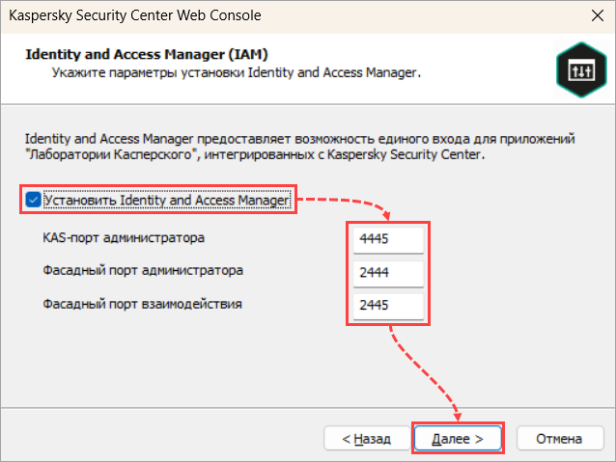Click the KAS-порт администратора label
616x462 pixels.
(x=124, y=238)
